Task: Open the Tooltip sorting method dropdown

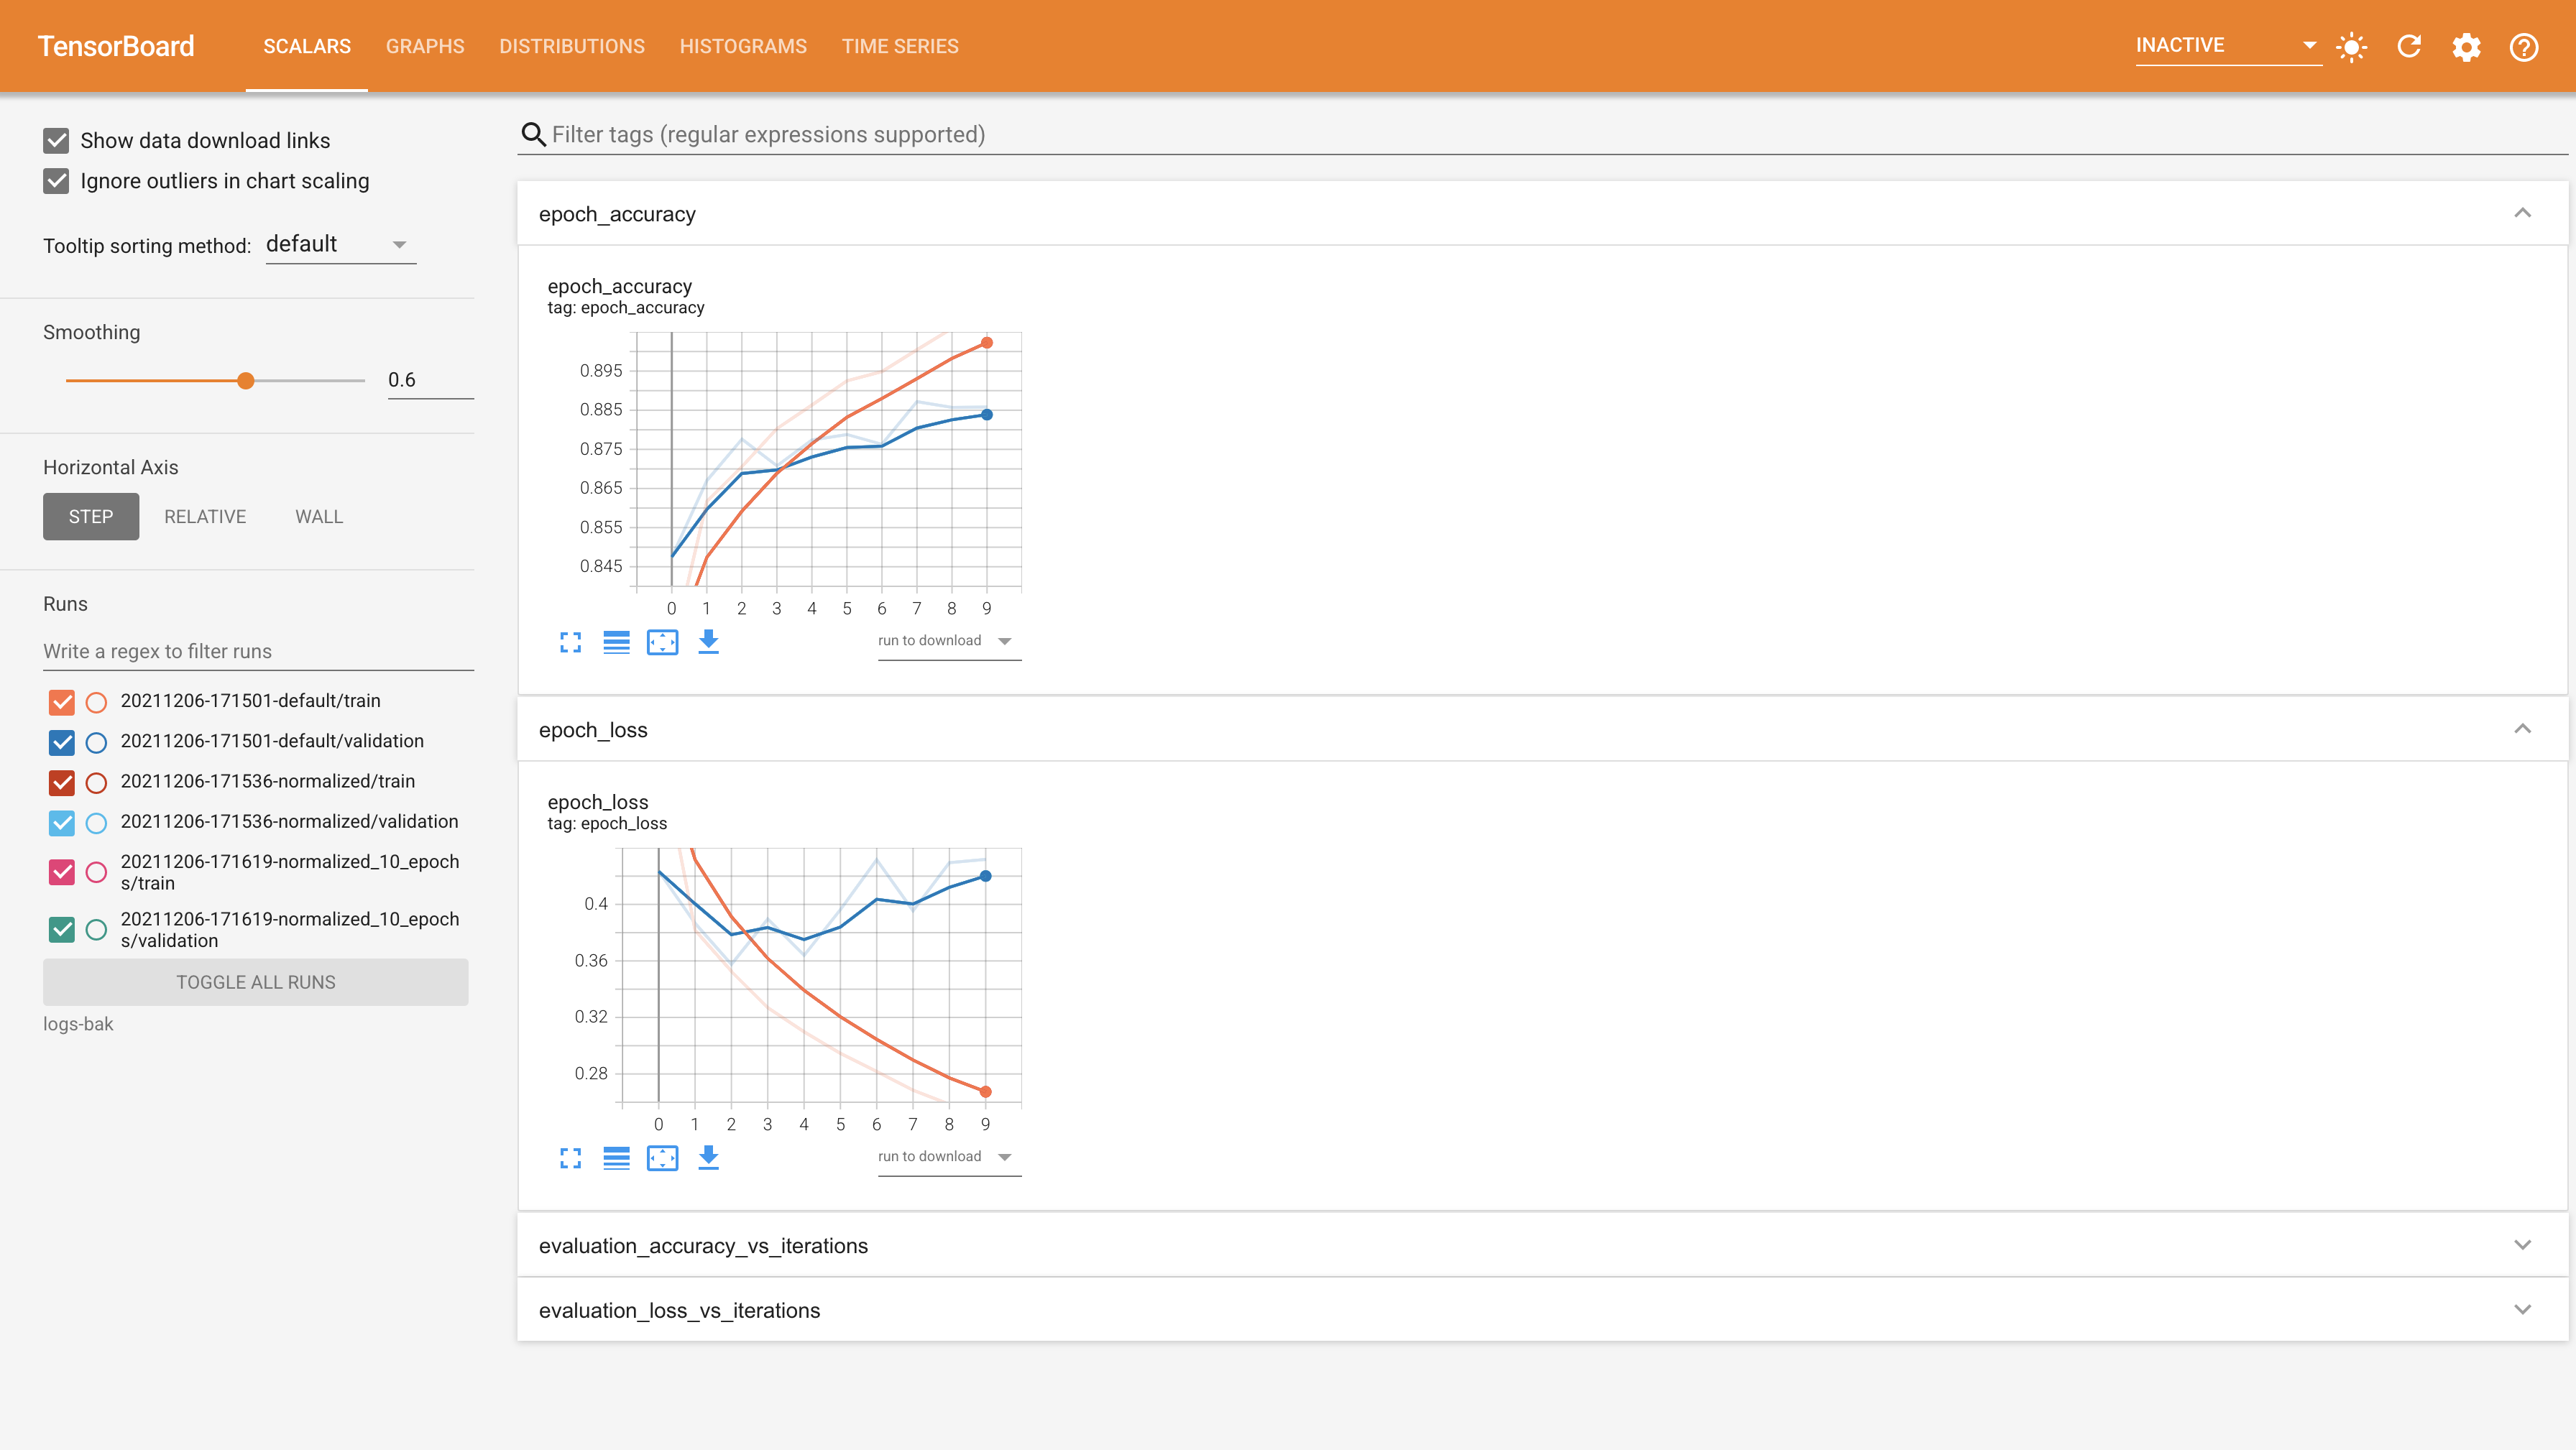Action: click(340, 245)
